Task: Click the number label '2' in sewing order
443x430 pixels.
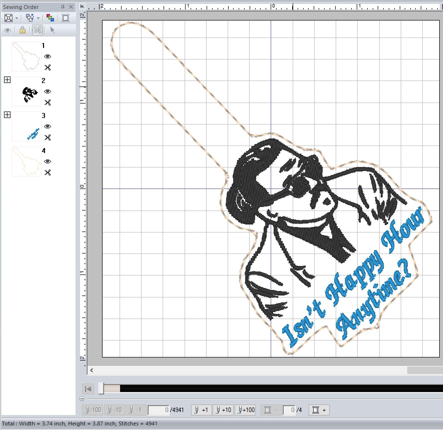Action: pyautogui.click(x=44, y=80)
